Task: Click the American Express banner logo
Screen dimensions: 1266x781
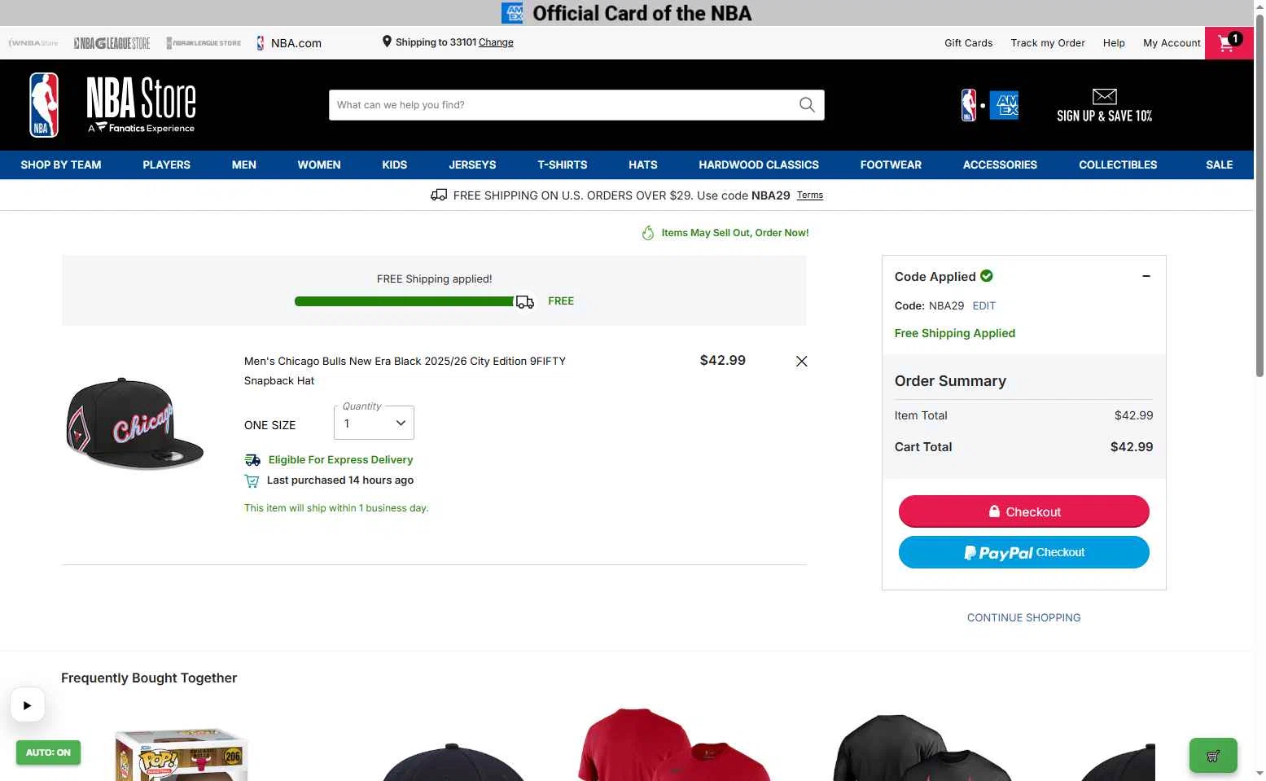Action: tap(513, 13)
